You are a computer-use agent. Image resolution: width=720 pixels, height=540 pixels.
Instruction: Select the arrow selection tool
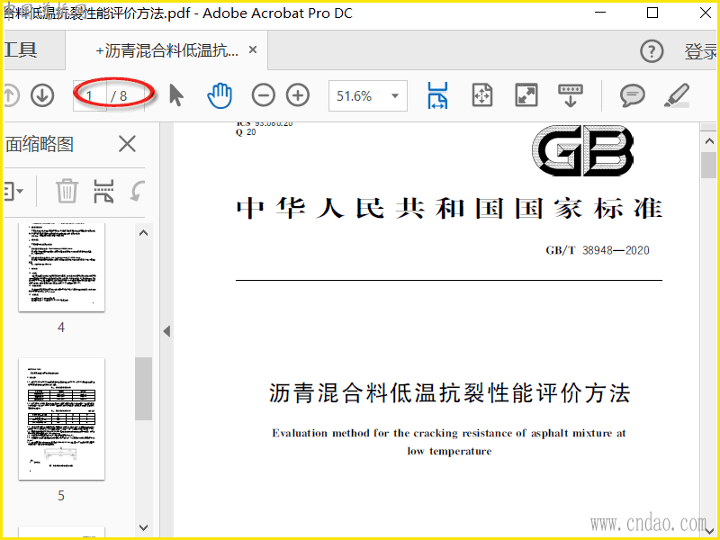[x=176, y=95]
